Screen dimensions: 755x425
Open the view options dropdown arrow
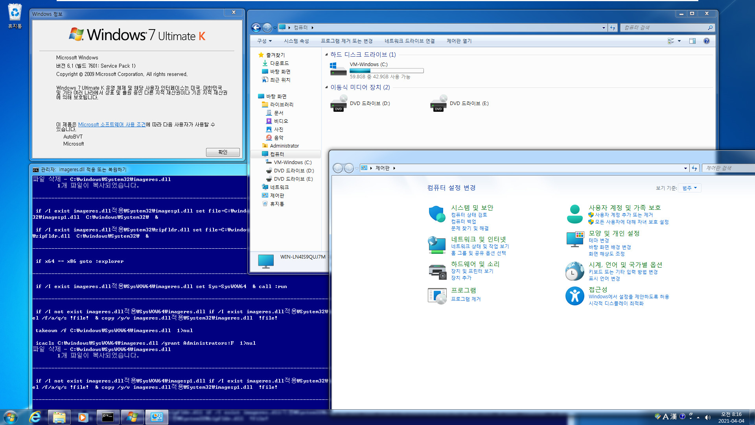(x=679, y=41)
